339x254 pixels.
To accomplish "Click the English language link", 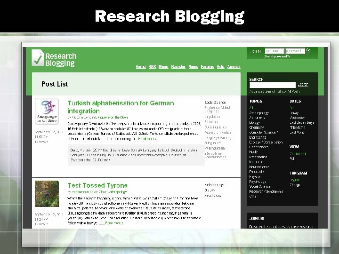I will 295,180.
